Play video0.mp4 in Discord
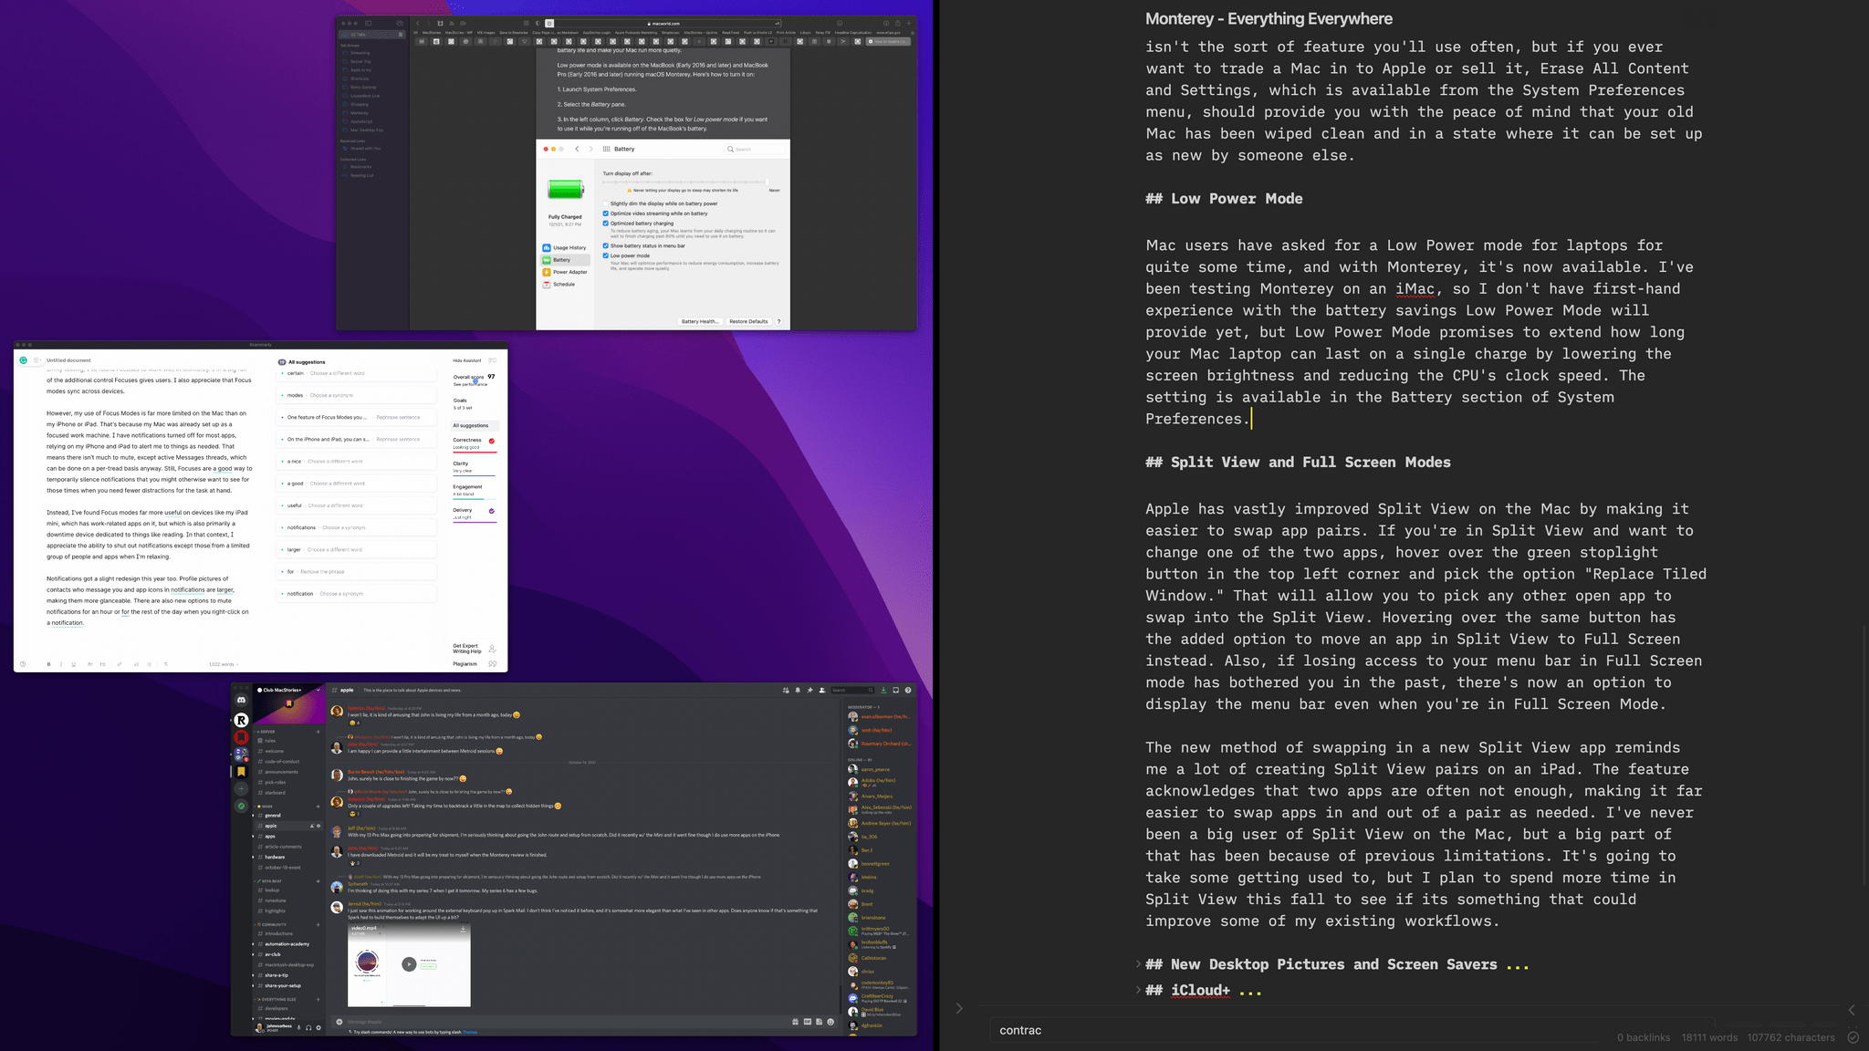Viewport: 1869px width, 1051px height. coord(409,964)
